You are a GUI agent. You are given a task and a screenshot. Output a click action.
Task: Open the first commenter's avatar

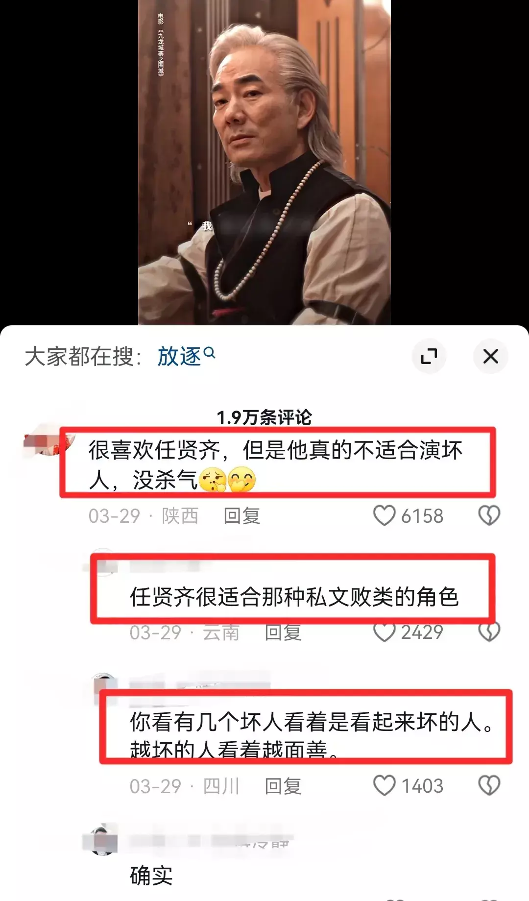49,438
